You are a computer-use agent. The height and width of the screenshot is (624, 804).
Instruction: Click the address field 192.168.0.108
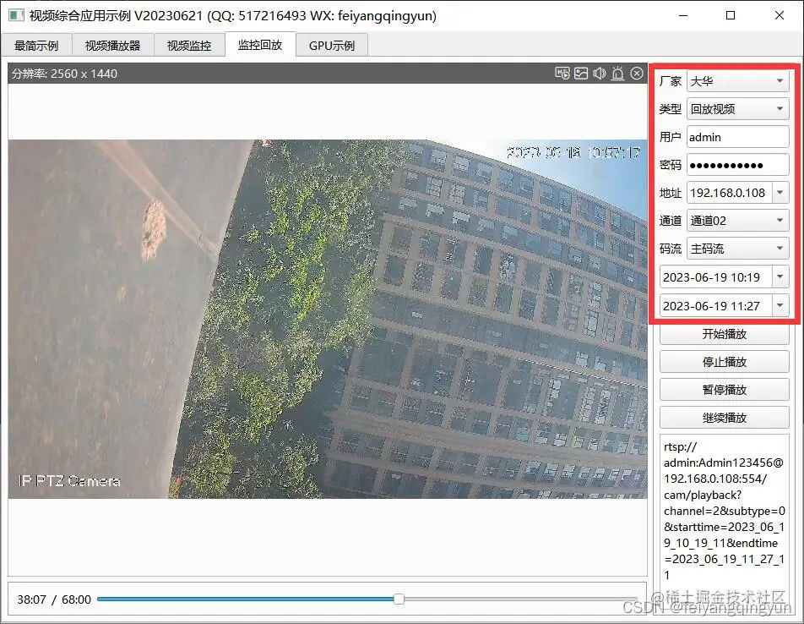pos(729,193)
